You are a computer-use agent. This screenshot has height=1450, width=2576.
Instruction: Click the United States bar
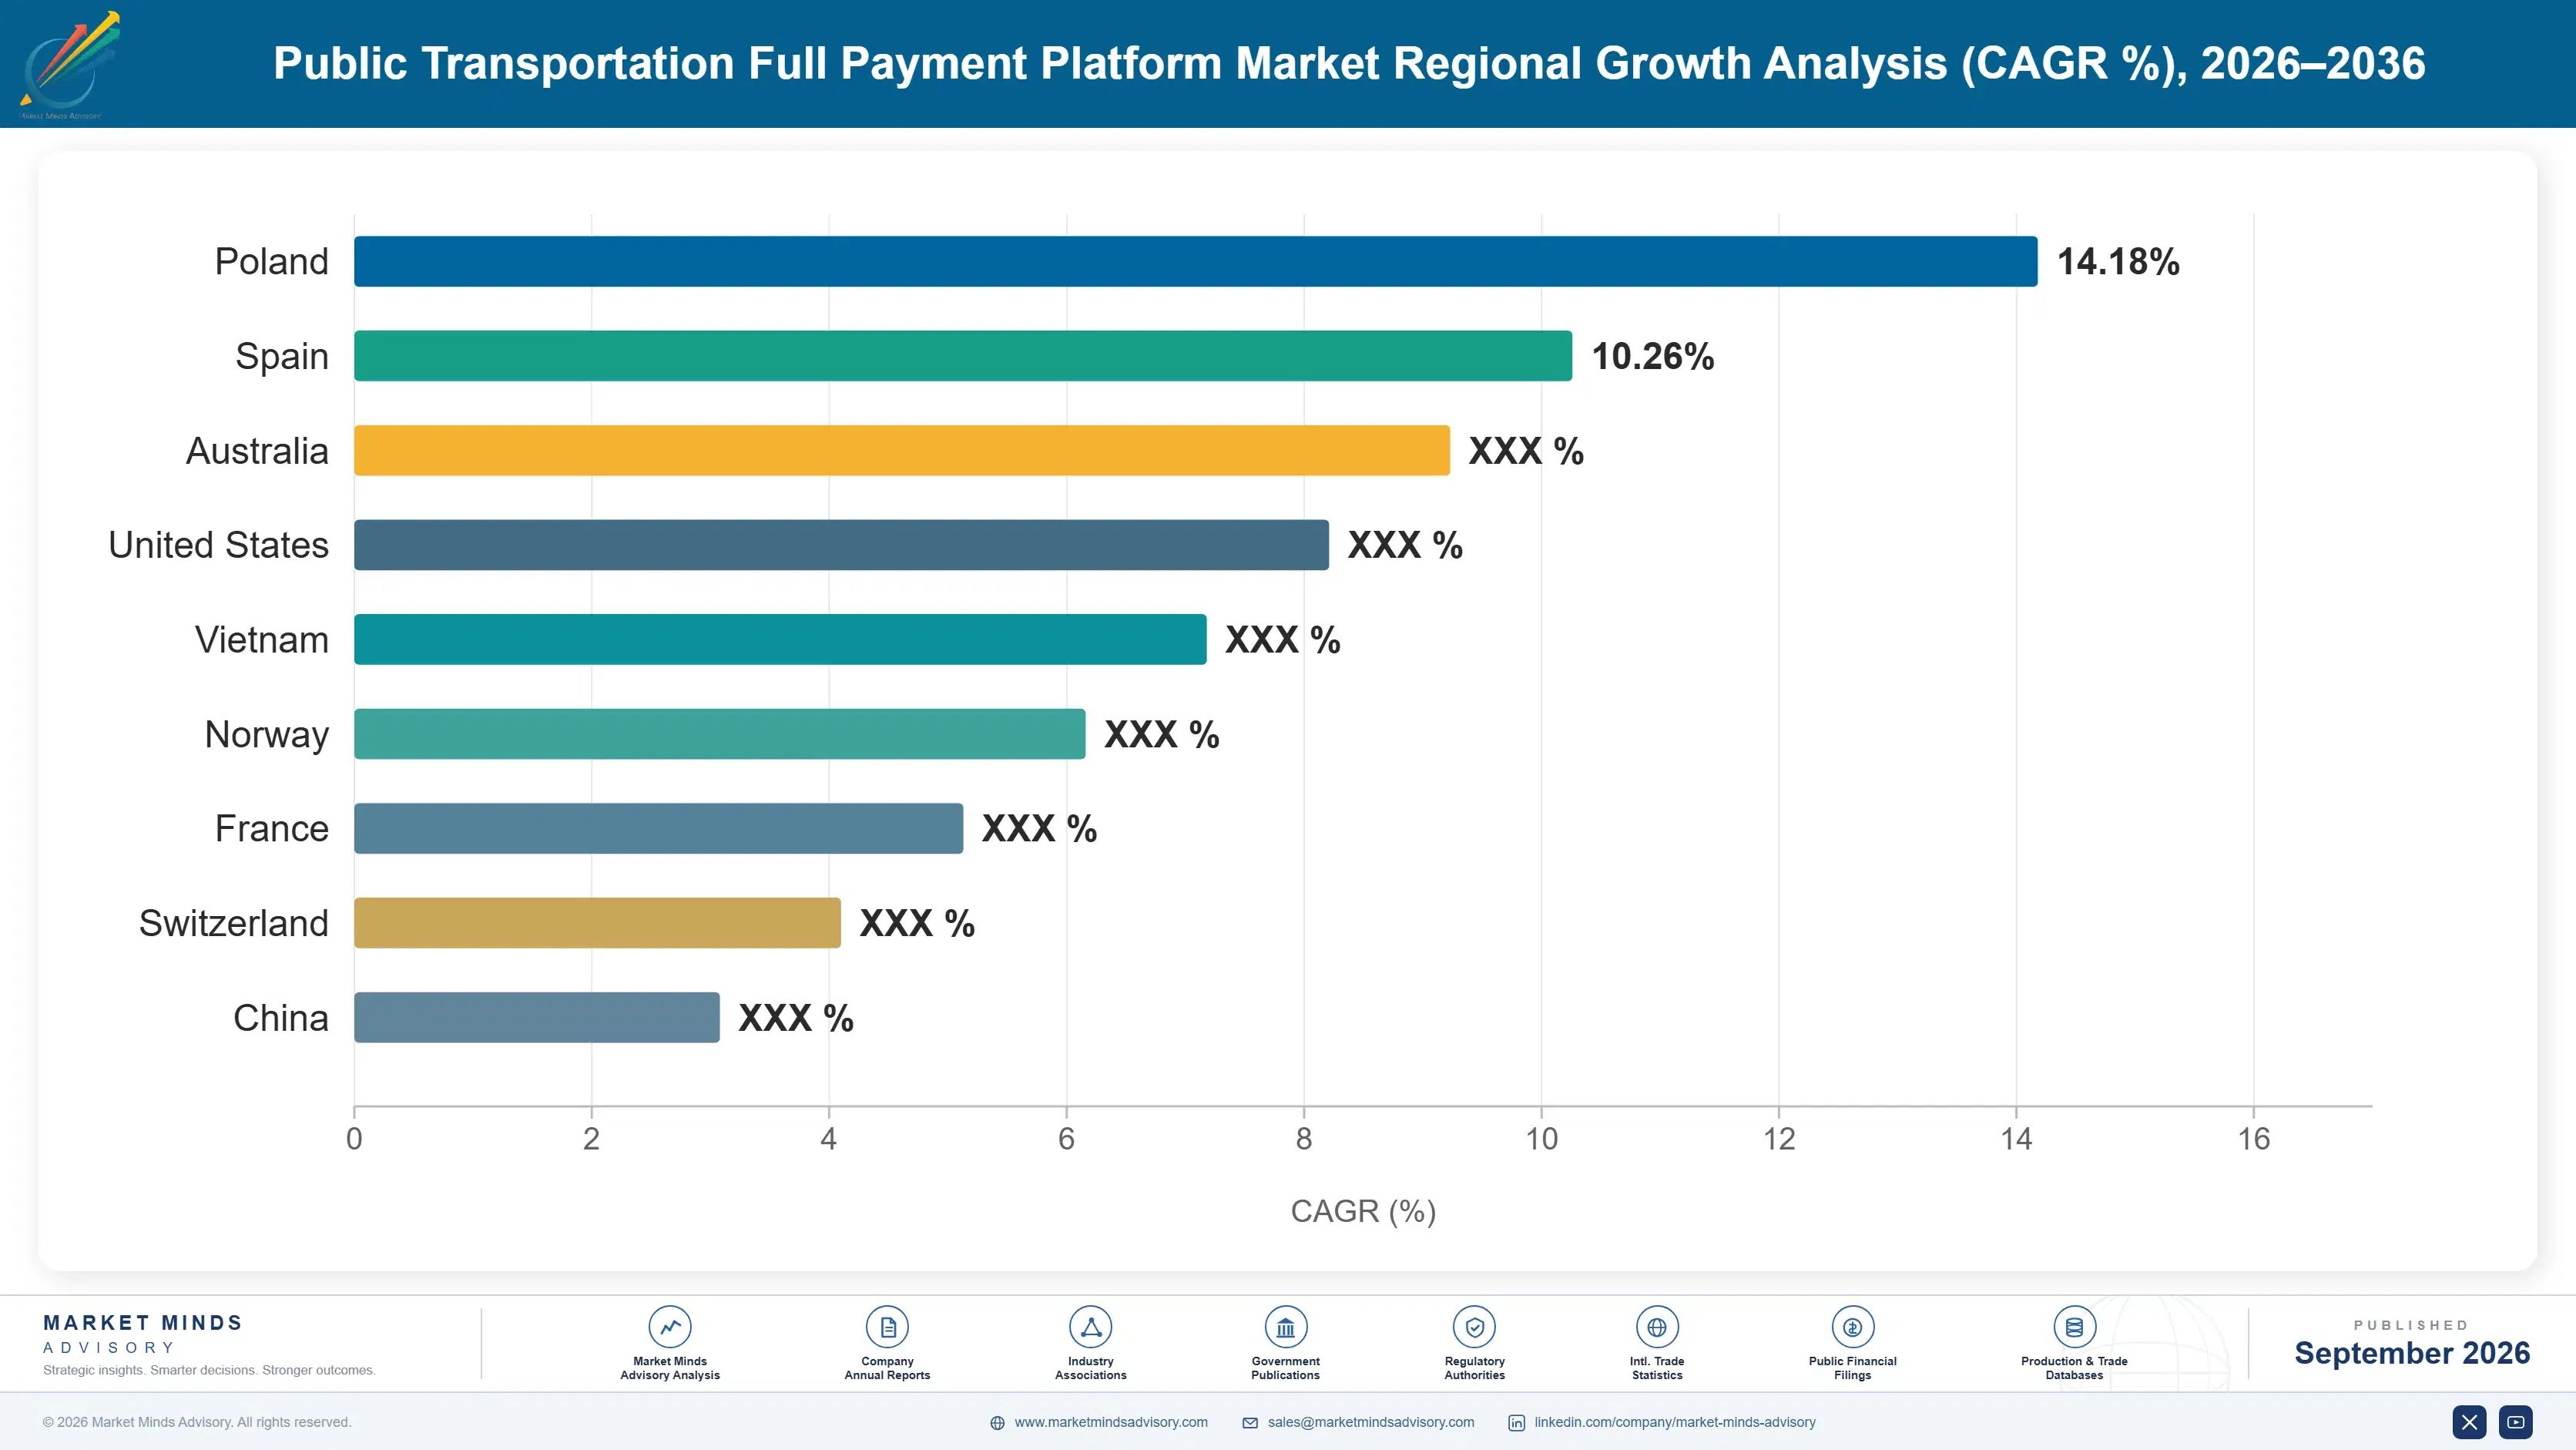pos(841,545)
